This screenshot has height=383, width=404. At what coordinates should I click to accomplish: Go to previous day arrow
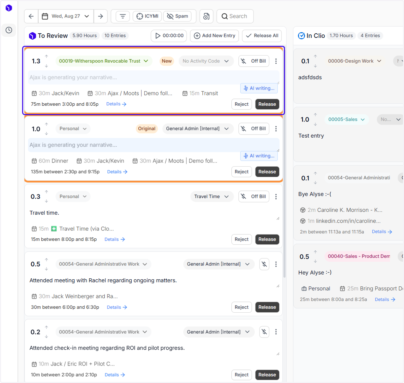pos(31,16)
